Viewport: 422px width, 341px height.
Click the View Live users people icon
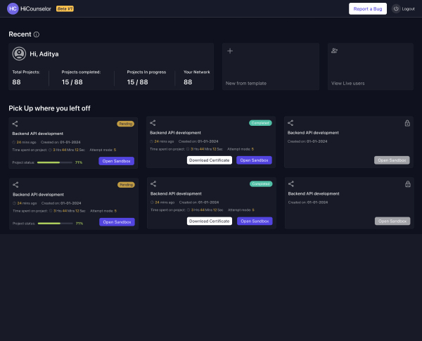[x=335, y=51]
